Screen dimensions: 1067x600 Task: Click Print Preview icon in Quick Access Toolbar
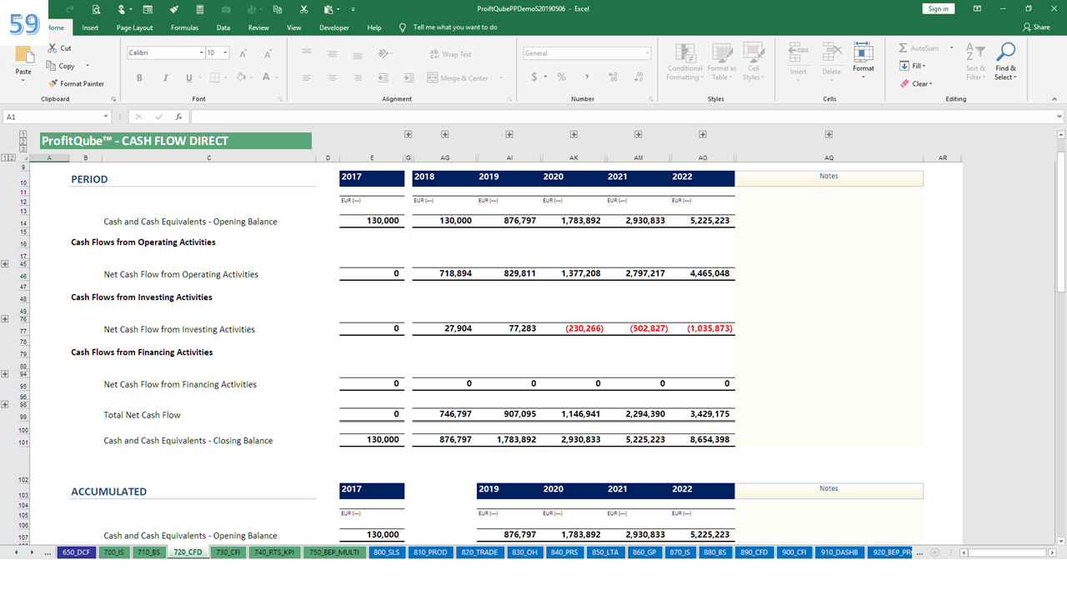click(97, 9)
